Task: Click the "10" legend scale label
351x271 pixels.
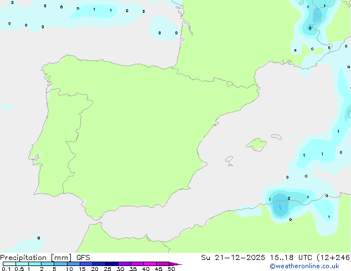Action: pos(69,269)
